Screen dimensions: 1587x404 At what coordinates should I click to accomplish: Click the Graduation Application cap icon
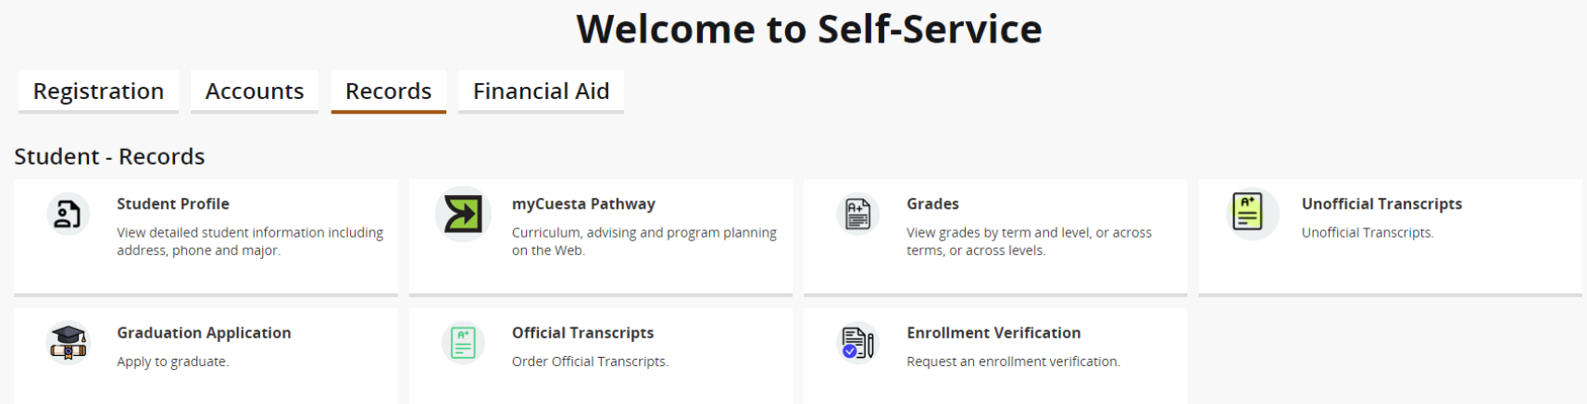click(x=68, y=342)
